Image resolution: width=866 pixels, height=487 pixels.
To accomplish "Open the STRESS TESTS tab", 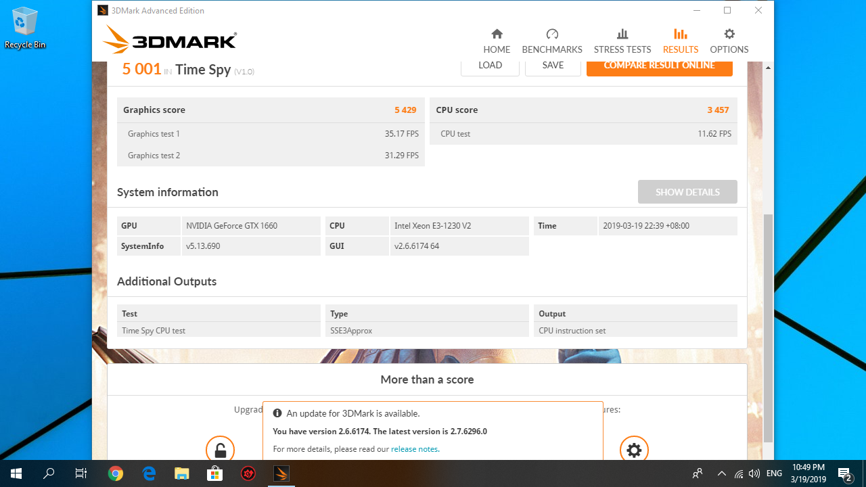I will point(622,41).
